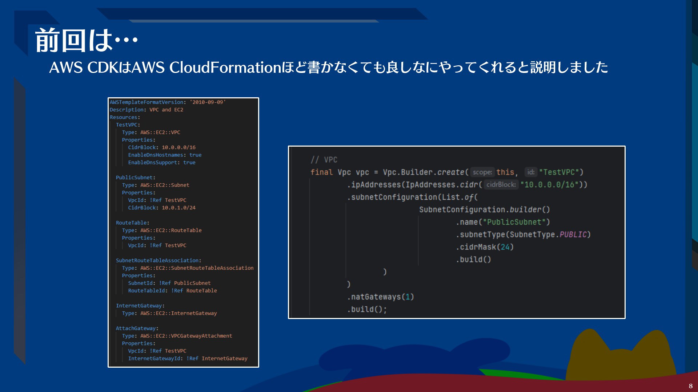Select the 'PublicSubnet:' resource key
This screenshot has height=392, width=698.
tap(136, 177)
